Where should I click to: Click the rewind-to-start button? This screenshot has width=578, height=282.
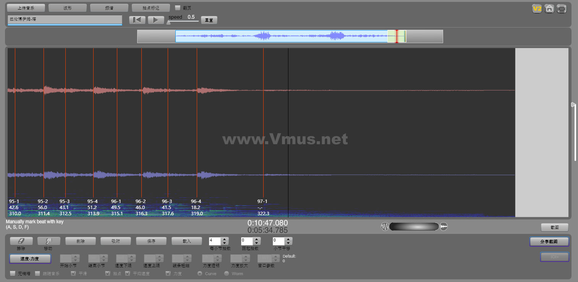pos(137,20)
